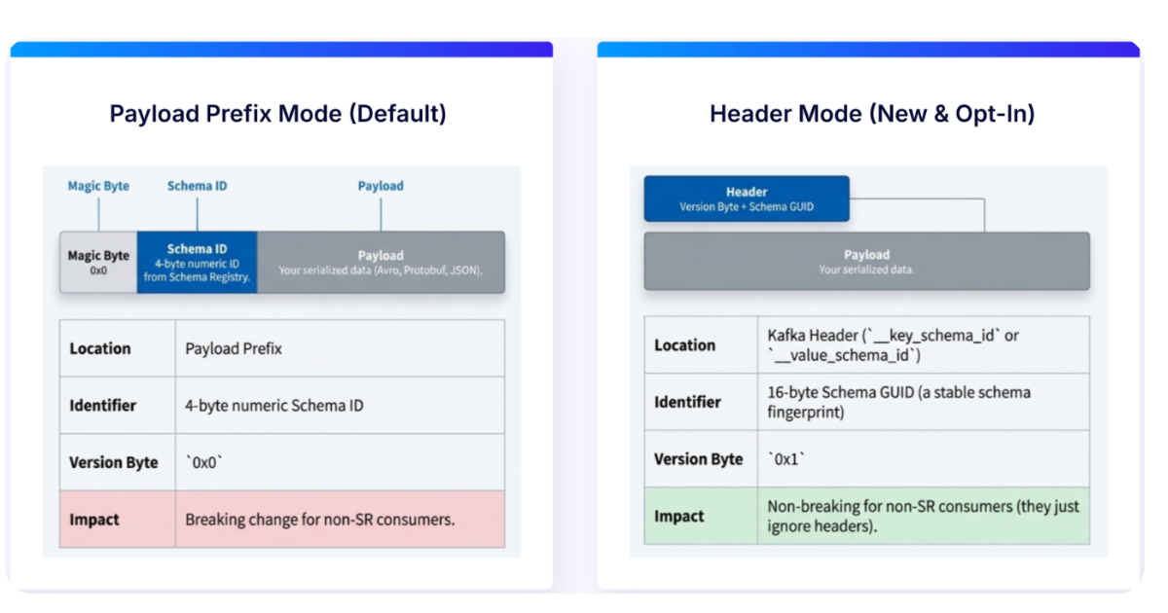Select the grey "Magic Byte 0x0" block
Viewport: 1168px width, 613px height.
click(98, 263)
